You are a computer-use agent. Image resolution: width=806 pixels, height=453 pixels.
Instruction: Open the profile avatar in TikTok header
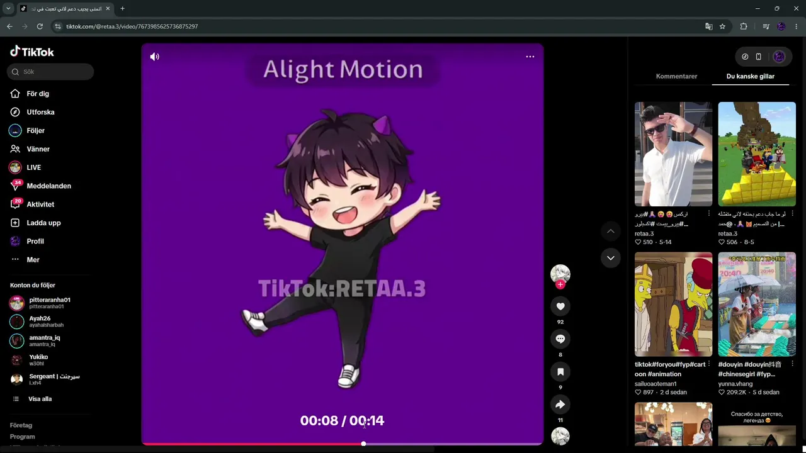click(779, 57)
